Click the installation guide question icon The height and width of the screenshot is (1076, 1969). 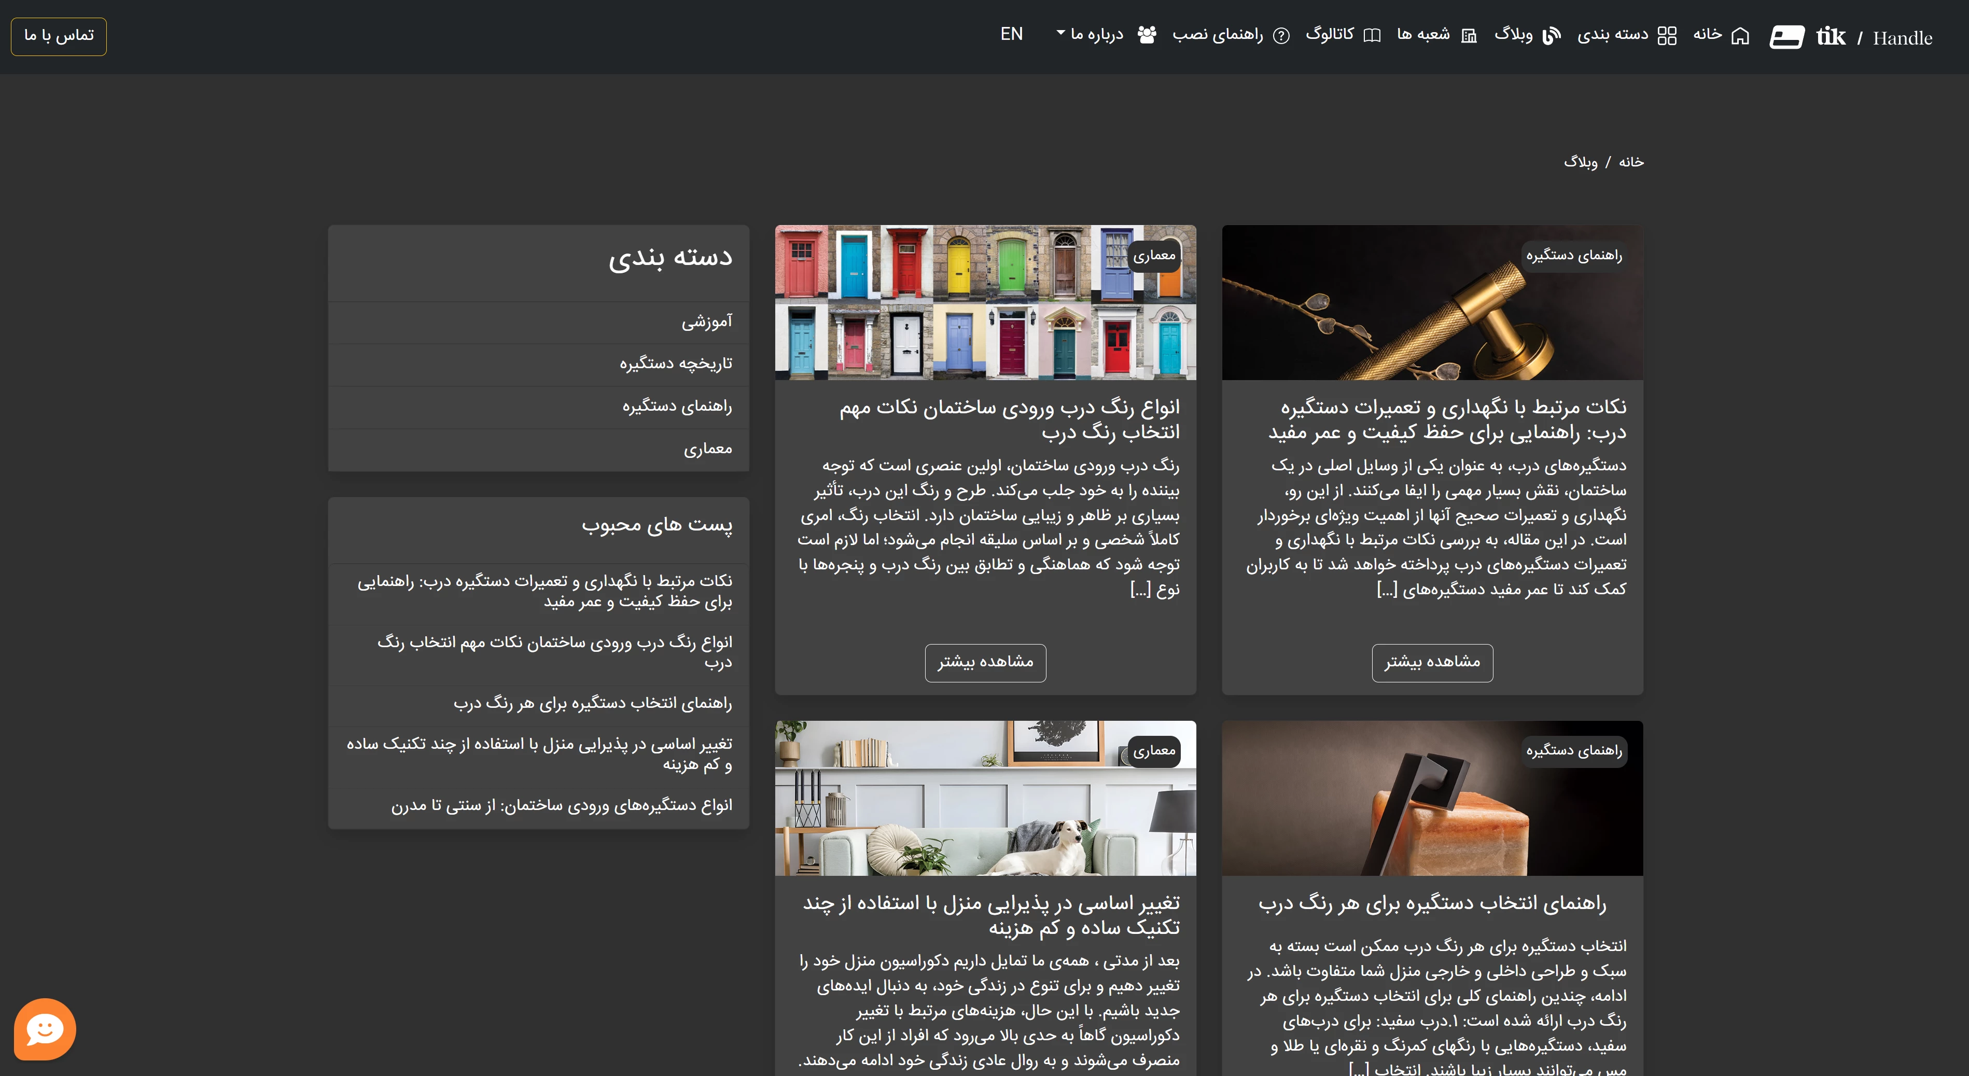pyautogui.click(x=1281, y=36)
